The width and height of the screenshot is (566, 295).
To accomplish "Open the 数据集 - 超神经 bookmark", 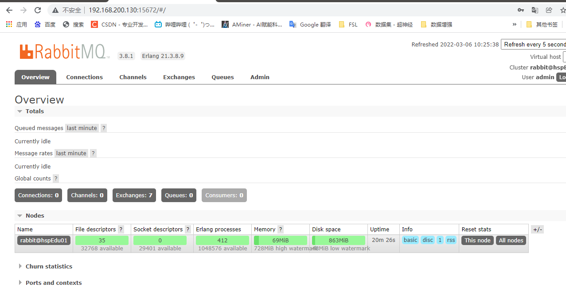I will coord(389,24).
